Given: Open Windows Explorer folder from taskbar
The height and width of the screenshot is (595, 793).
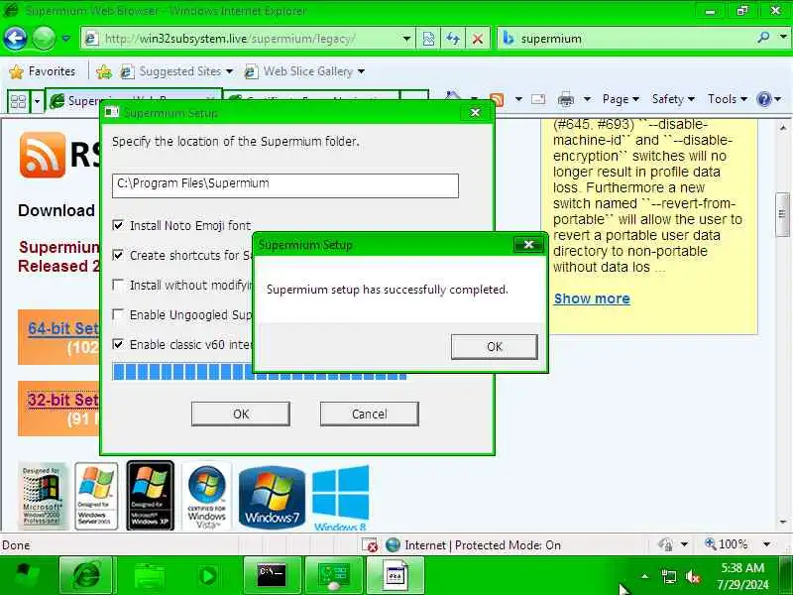Looking at the screenshot, I should click(x=148, y=575).
